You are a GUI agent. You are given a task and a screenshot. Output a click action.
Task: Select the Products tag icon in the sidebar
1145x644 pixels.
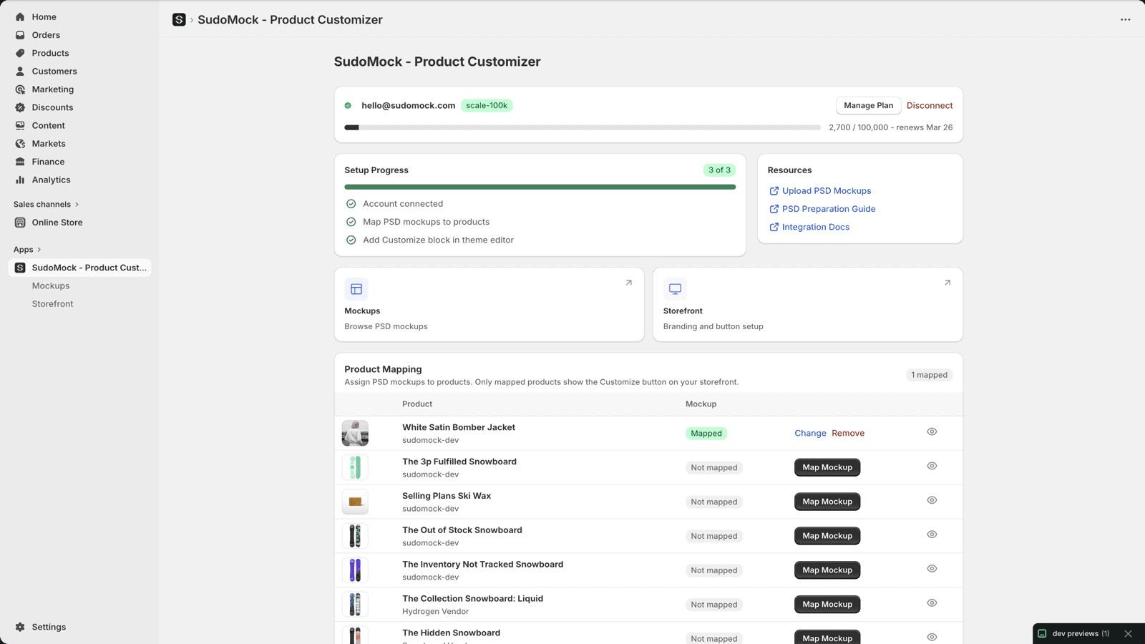point(20,52)
